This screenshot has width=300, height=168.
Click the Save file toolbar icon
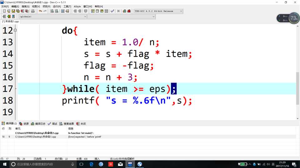(13, 11)
